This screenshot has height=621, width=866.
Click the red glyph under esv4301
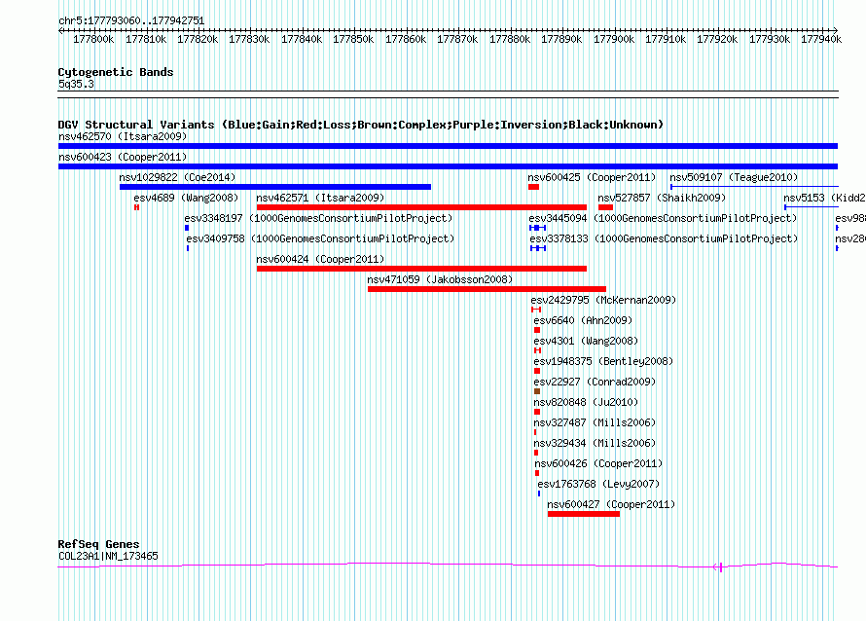pyautogui.click(x=537, y=350)
